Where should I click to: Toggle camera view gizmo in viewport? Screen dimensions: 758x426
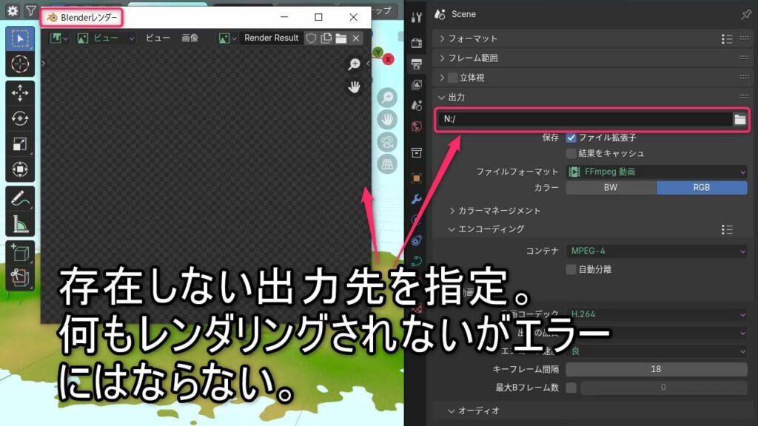pyautogui.click(x=387, y=142)
